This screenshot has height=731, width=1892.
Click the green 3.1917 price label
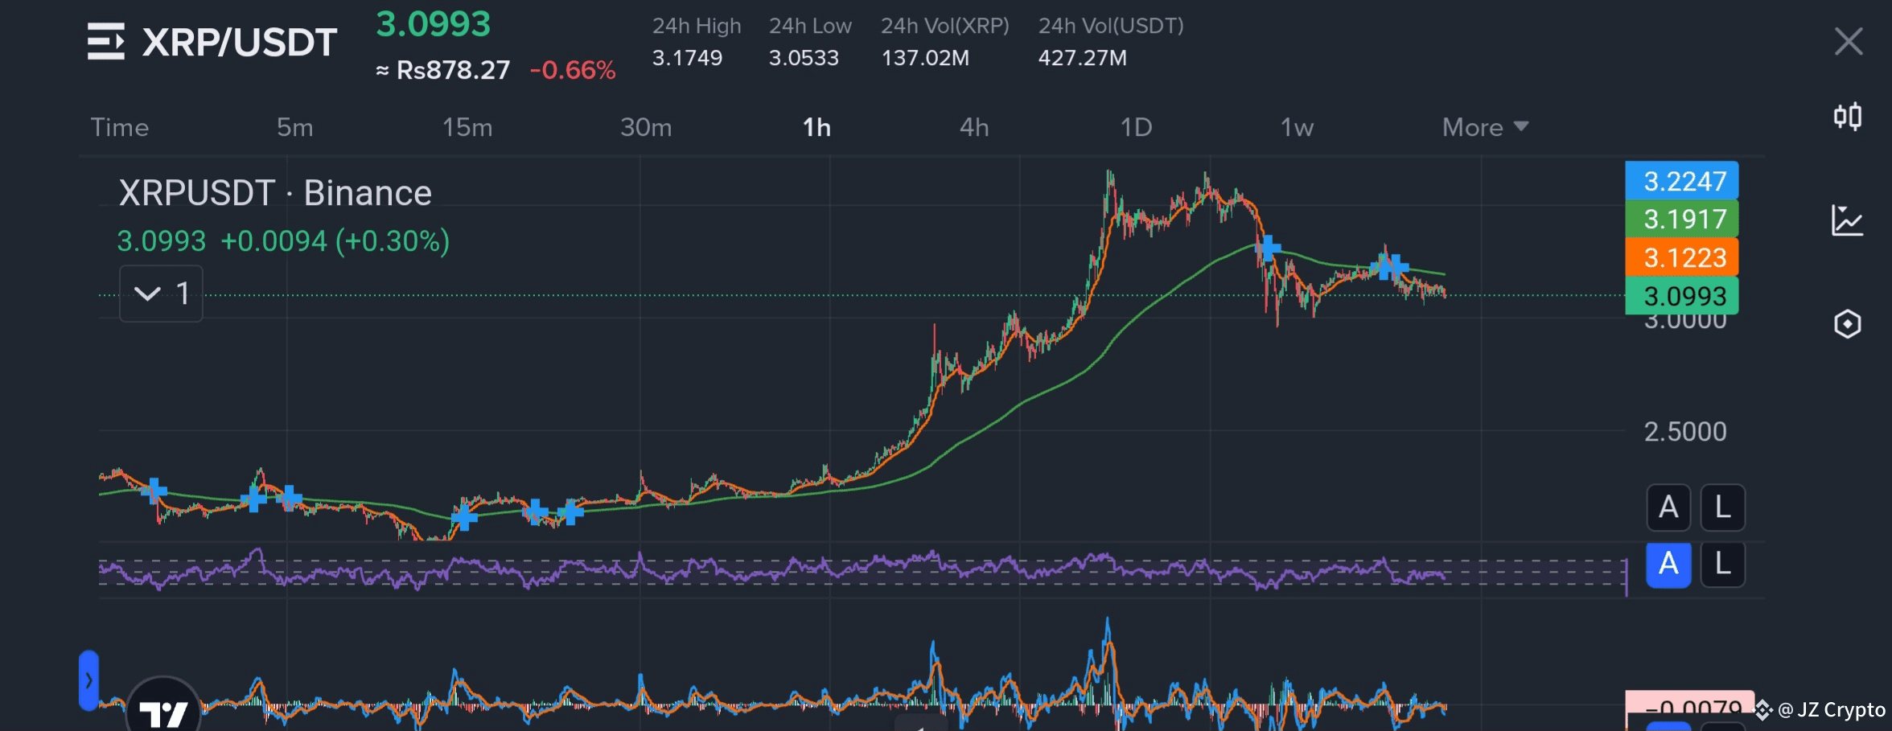1682,219
